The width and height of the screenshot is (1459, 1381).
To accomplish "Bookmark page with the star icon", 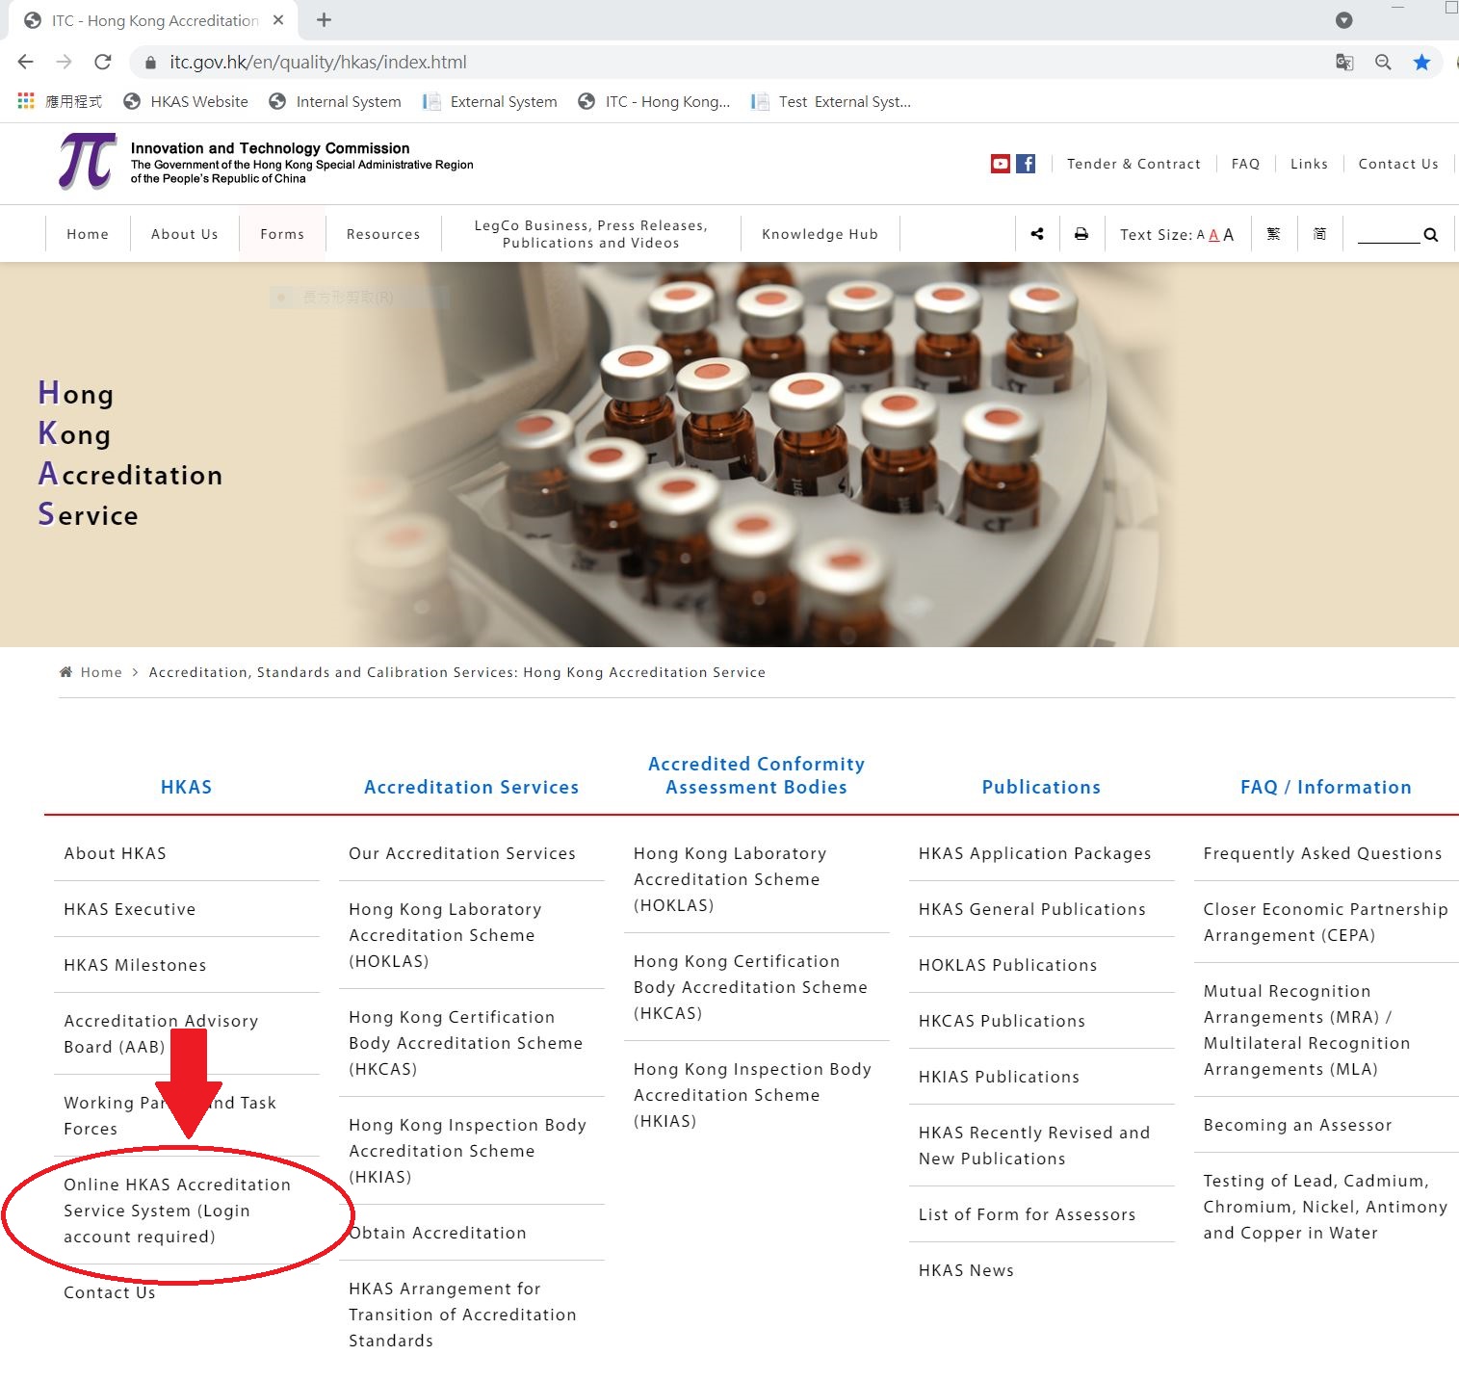I will point(1421,63).
